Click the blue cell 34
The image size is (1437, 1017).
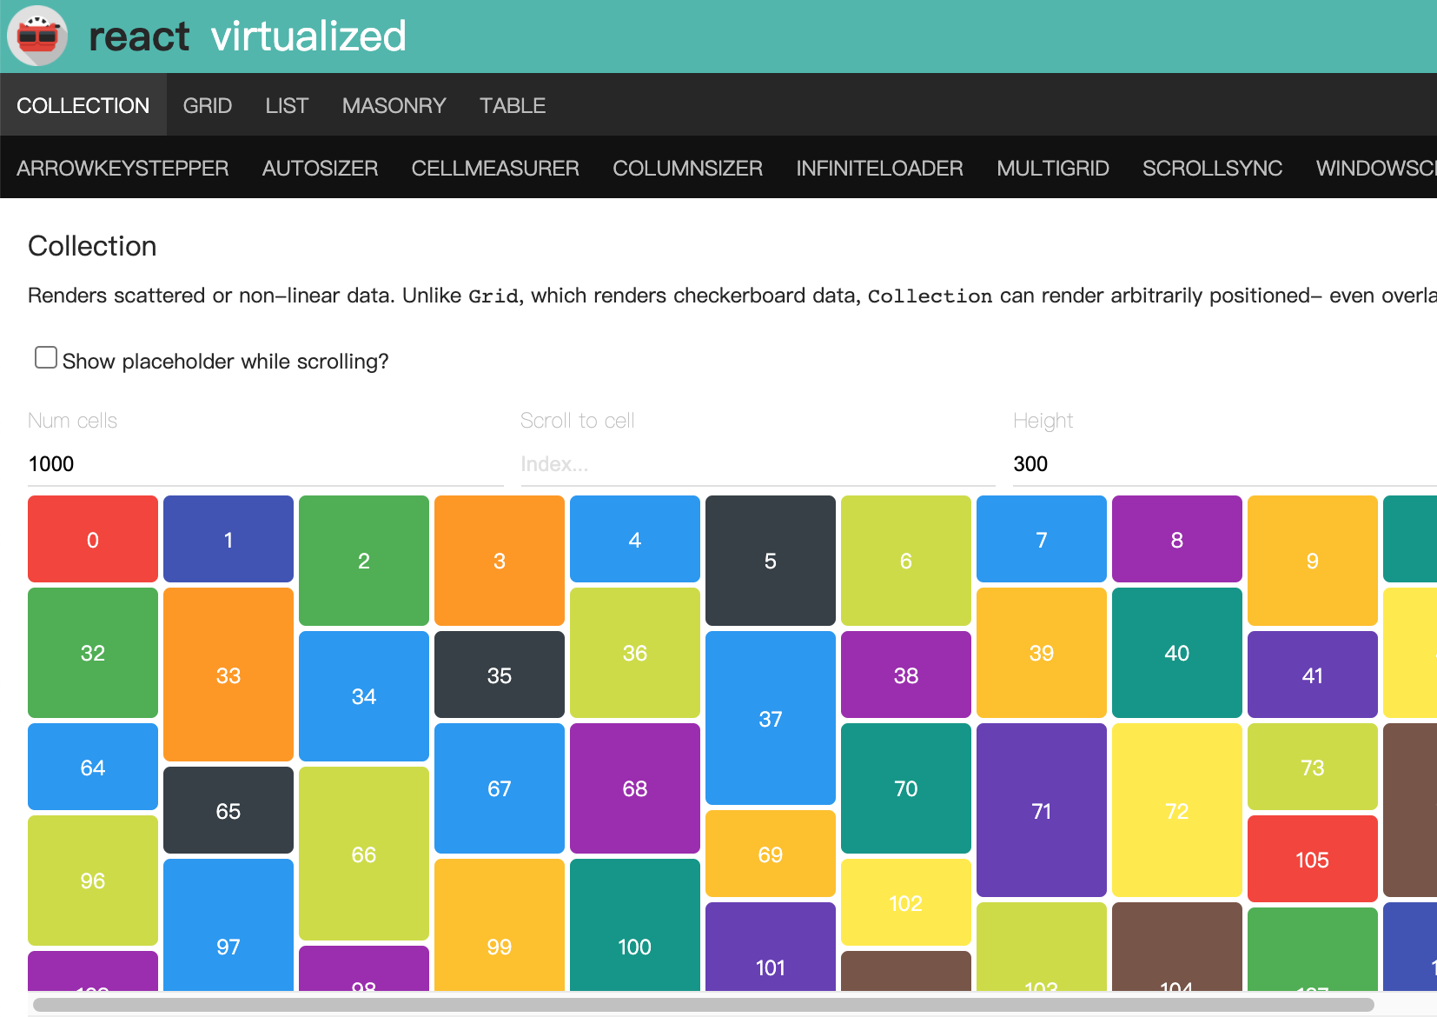[x=364, y=696]
